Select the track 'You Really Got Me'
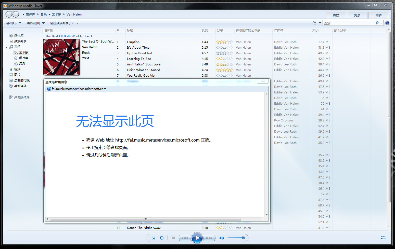The image size is (395, 249). pos(141,76)
